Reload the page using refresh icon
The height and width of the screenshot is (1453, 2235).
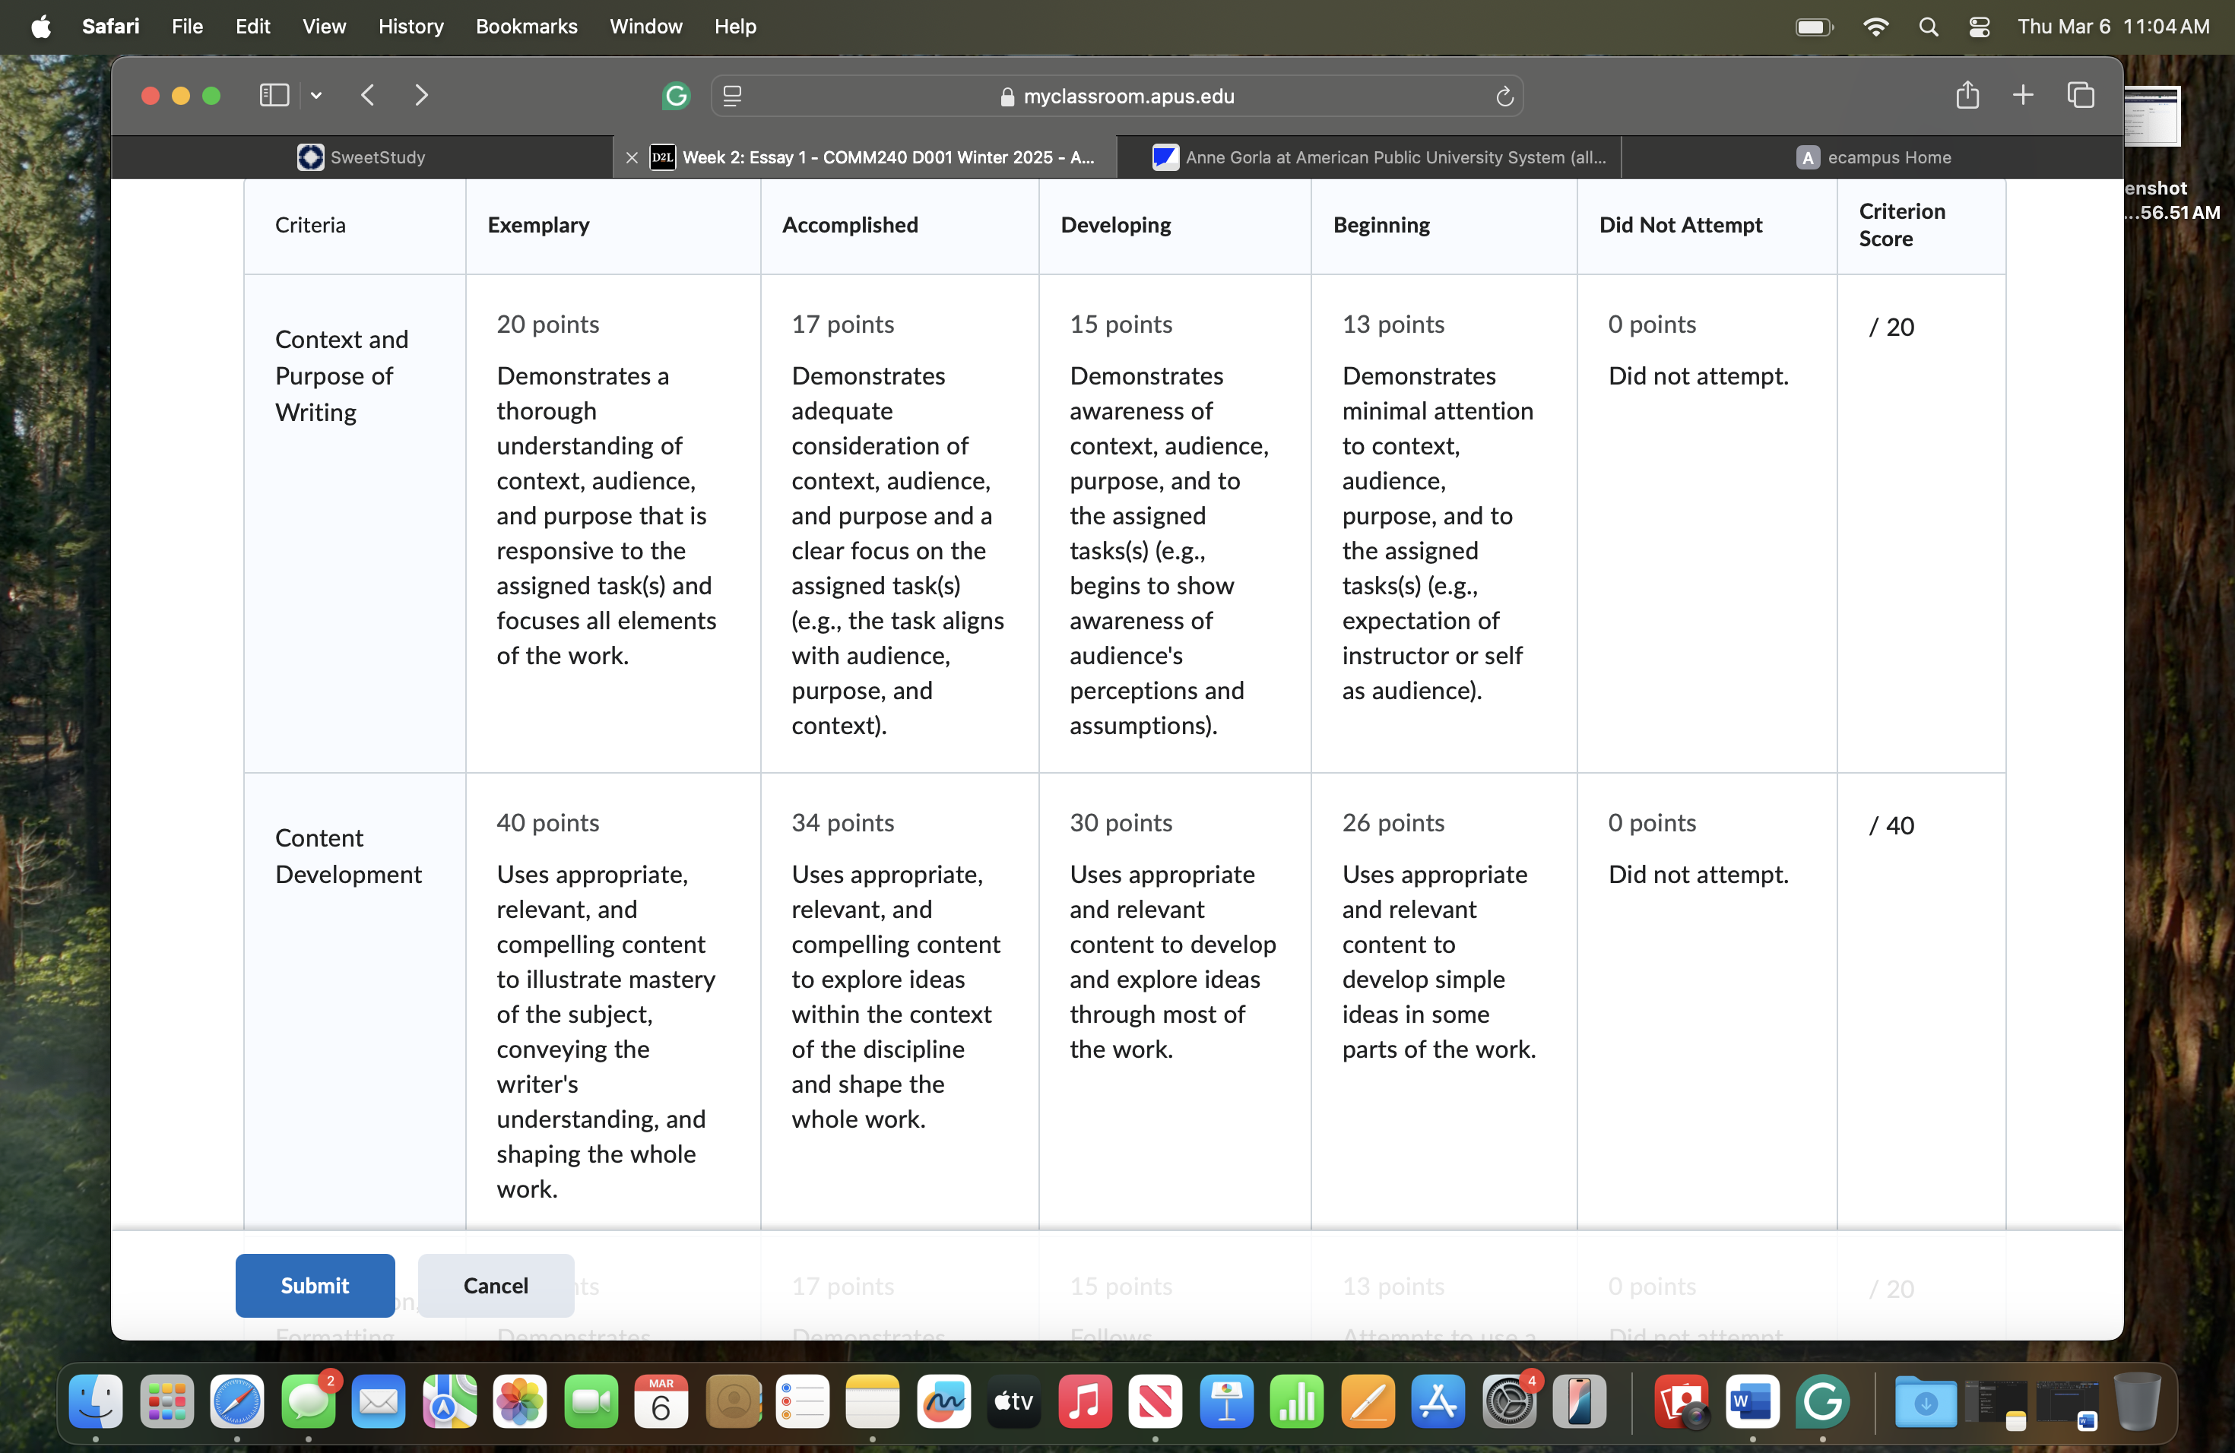1504,96
